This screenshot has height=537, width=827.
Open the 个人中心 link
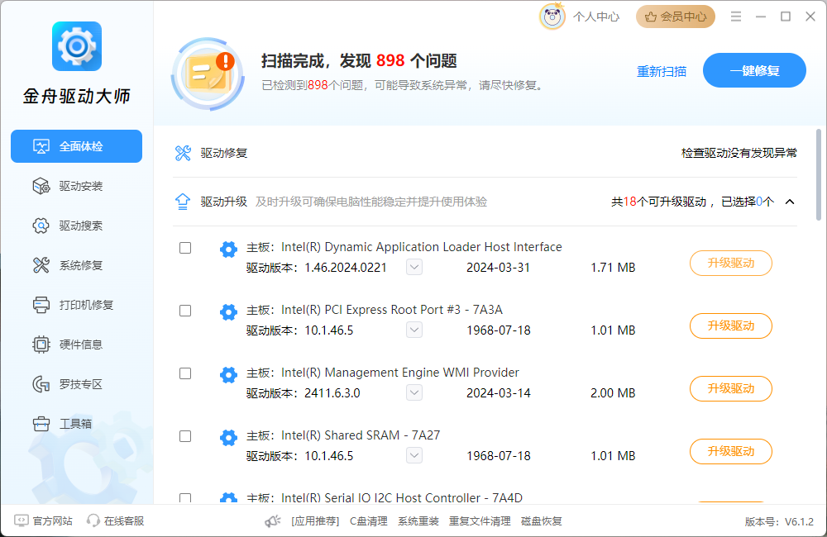pyautogui.click(x=596, y=17)
